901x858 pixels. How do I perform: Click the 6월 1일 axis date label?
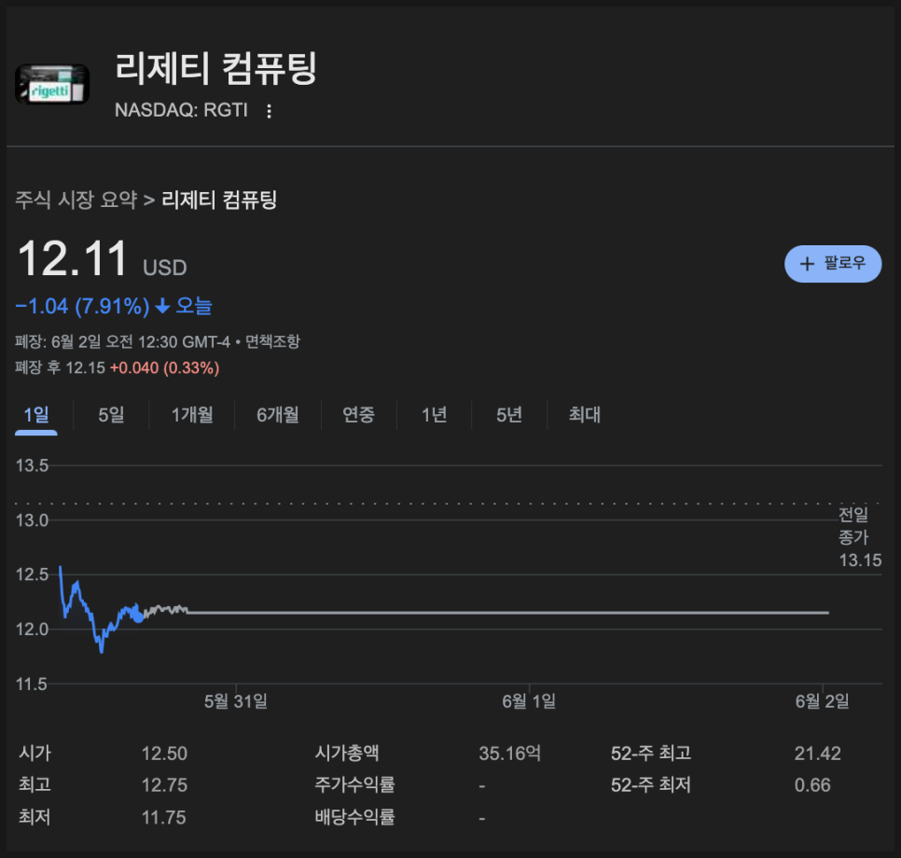point(529,701)
